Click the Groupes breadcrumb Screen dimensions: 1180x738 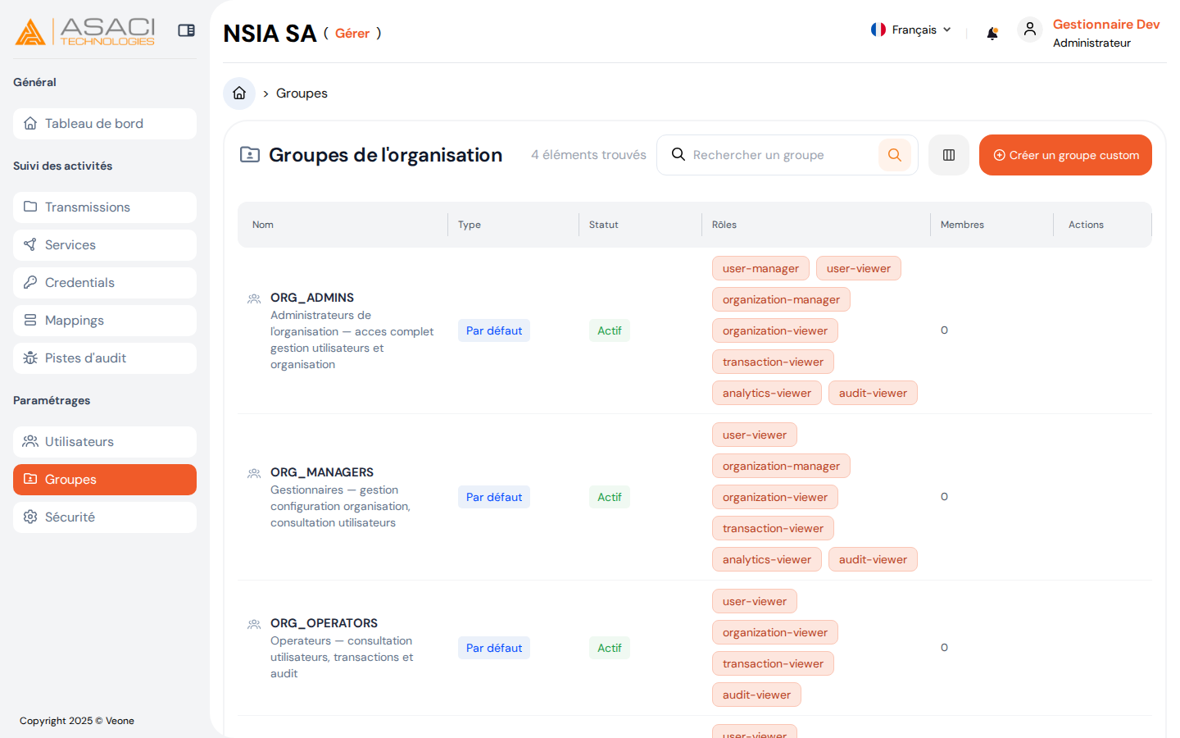[x=302, y=93]
